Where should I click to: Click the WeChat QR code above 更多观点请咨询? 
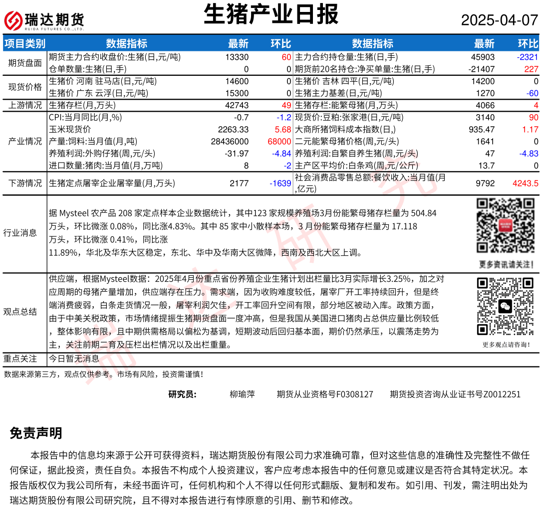506,307
